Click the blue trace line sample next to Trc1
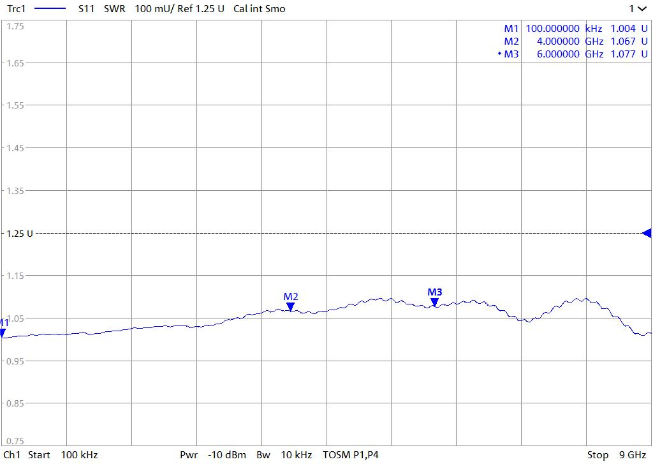This screenshot has width=653, height=464. 50,9
